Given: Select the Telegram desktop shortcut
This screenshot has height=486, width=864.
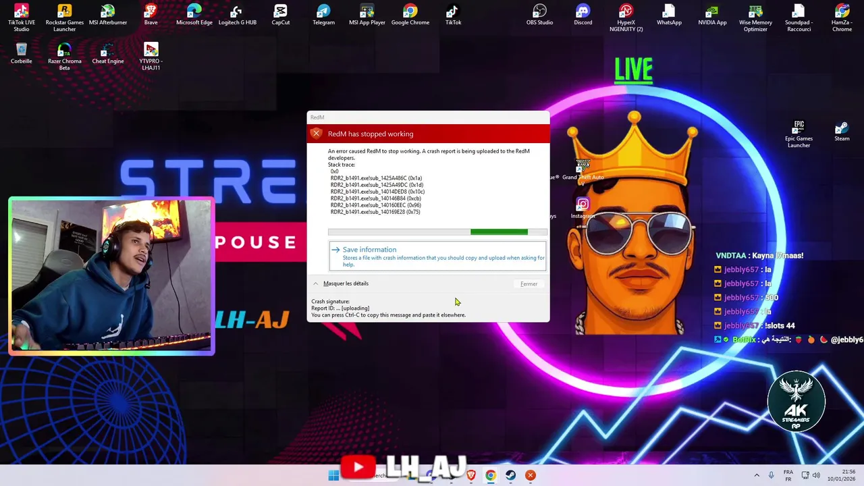Looking at the screenshot, I should click(x=324, y=15).
